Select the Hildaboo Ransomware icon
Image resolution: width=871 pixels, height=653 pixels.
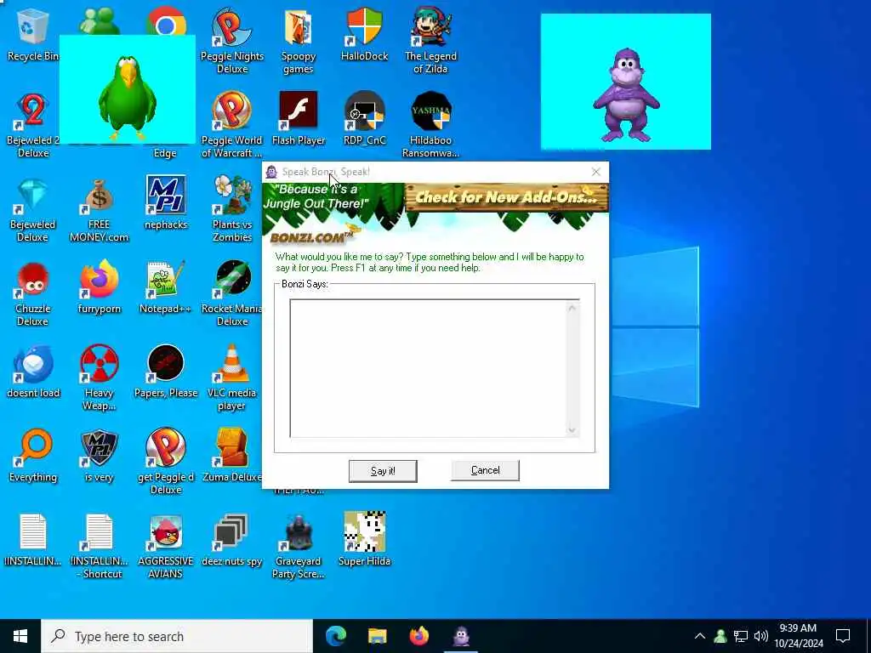pyautogui.click(x=431, y=111)
